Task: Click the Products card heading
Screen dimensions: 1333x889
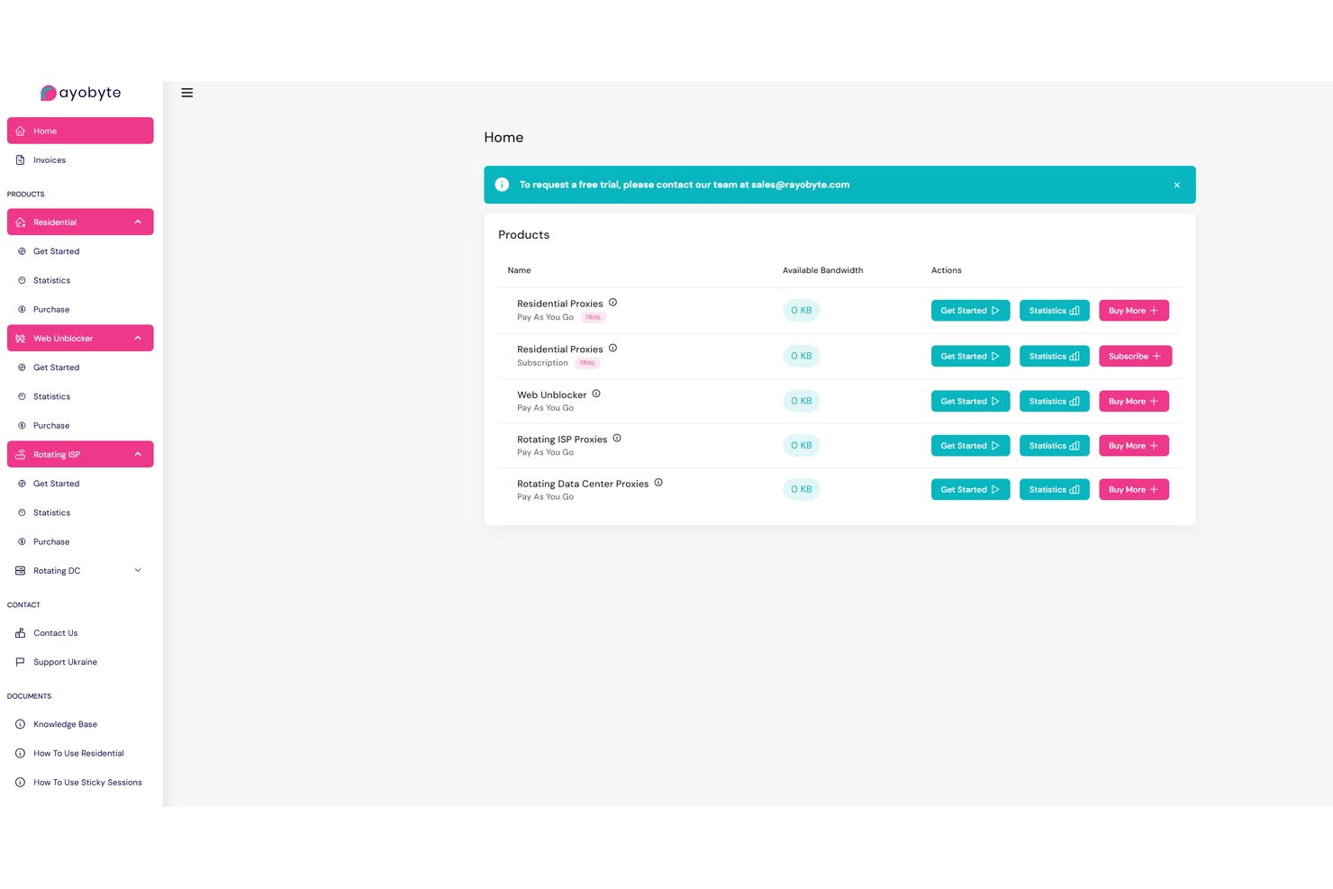Action: 523,235
